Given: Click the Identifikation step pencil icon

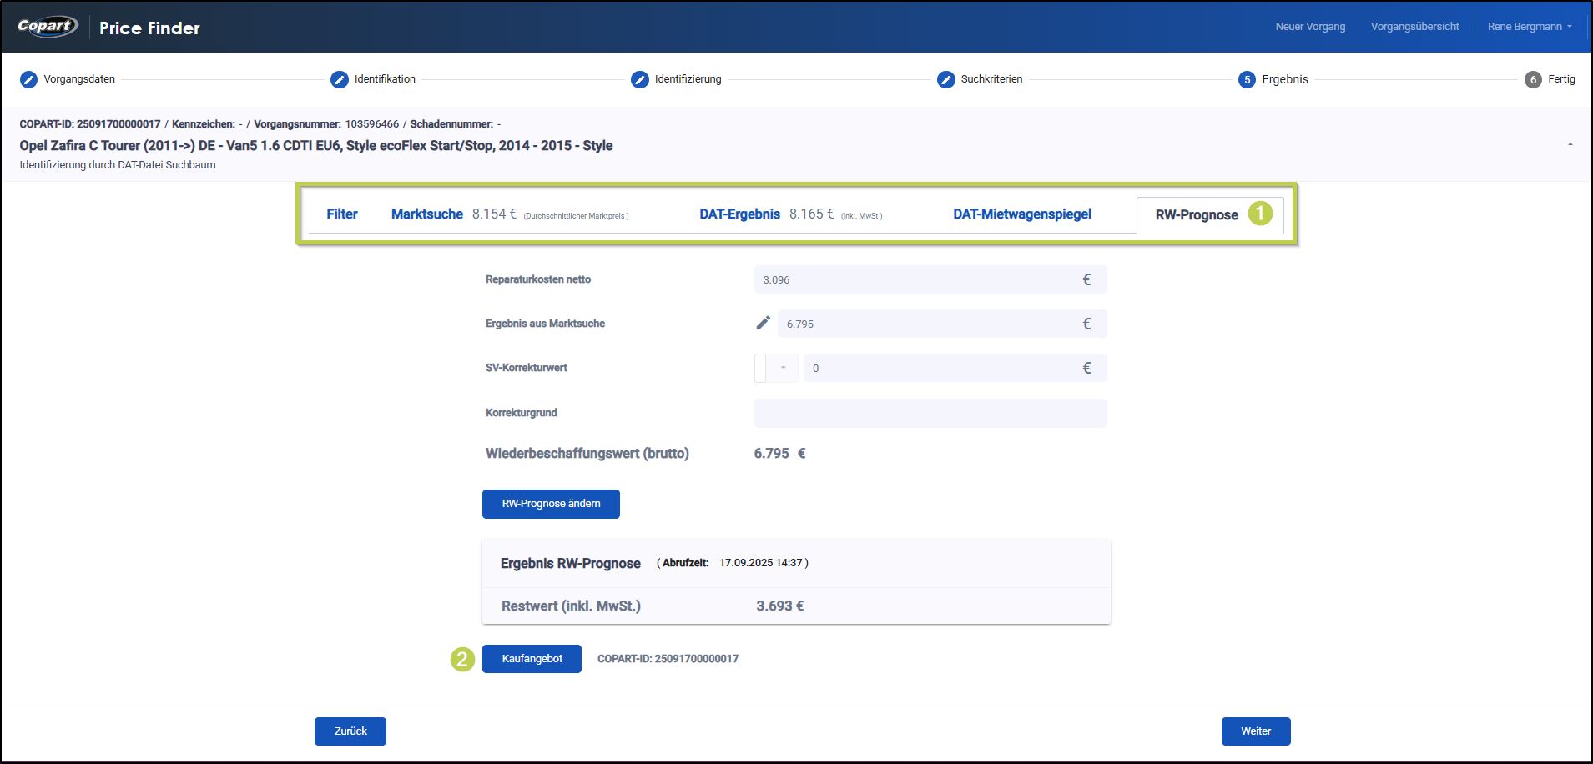Looking at the screenshot, I should [339, 79].
